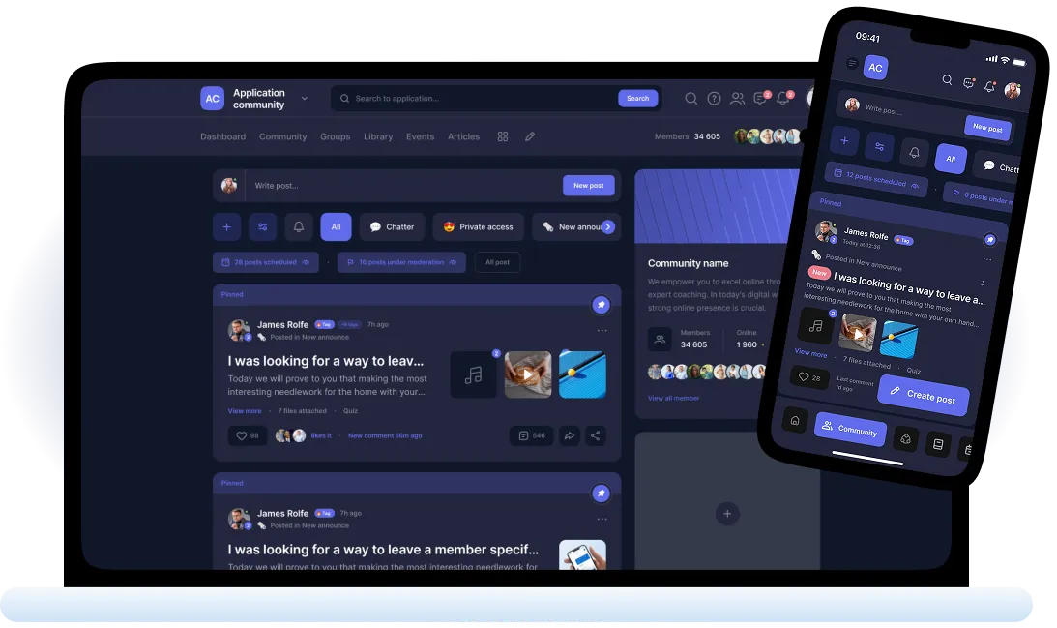Click the grid apps icon in navigation bar
Viewport: 1057px width, 628px height.
pyautogui.click(x=503, y=137)
